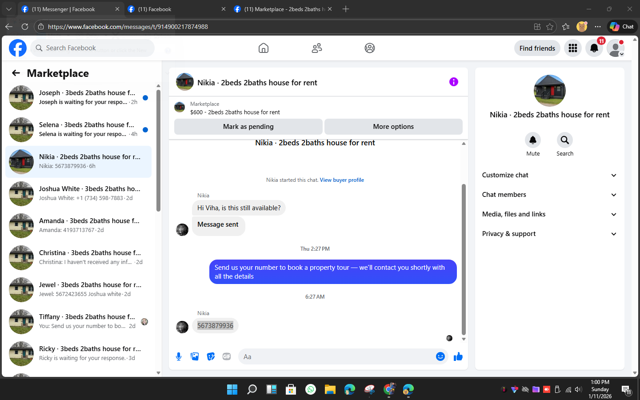The image size is (640, 400).
Task: Mute this conversation with the bell icon
Action: (x=533, y=140)
